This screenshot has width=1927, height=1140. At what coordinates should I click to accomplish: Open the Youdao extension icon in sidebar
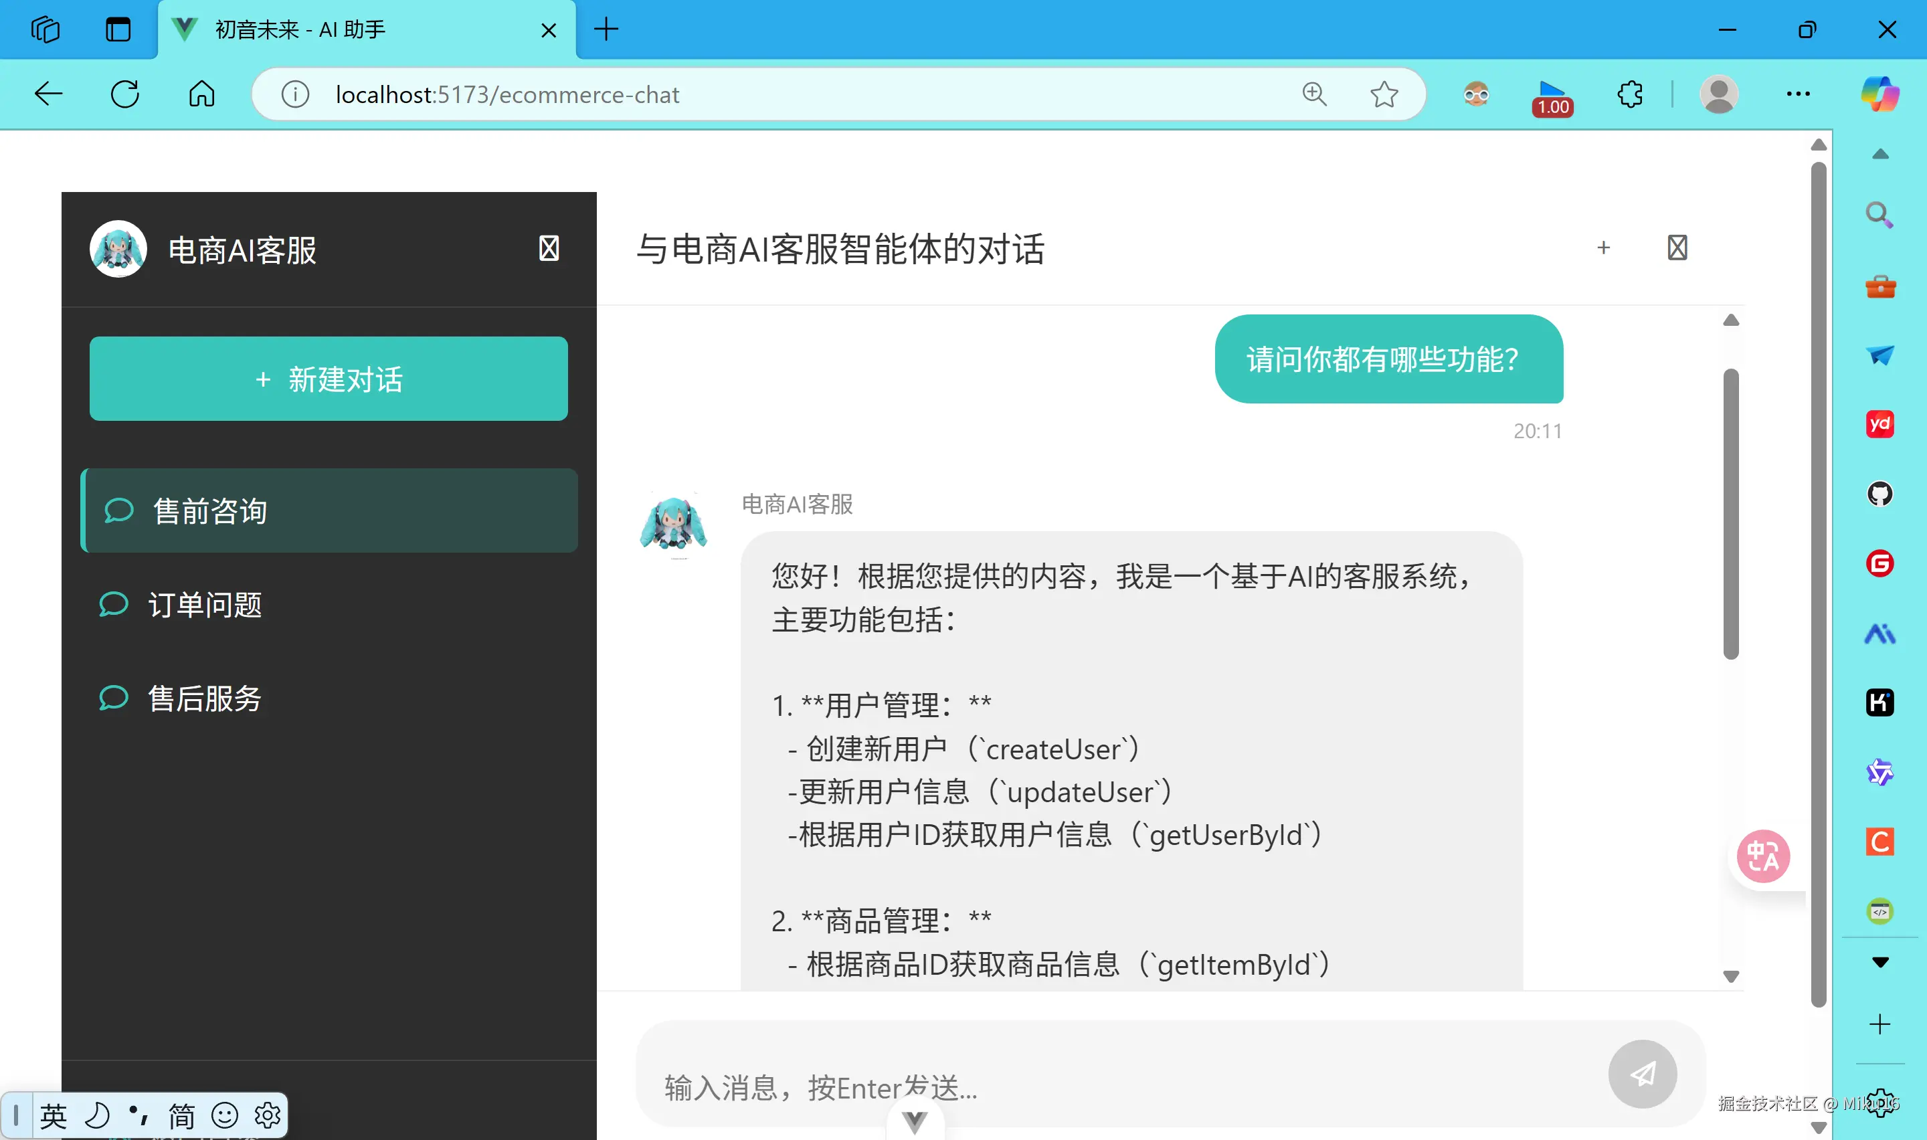point(1879,423)
